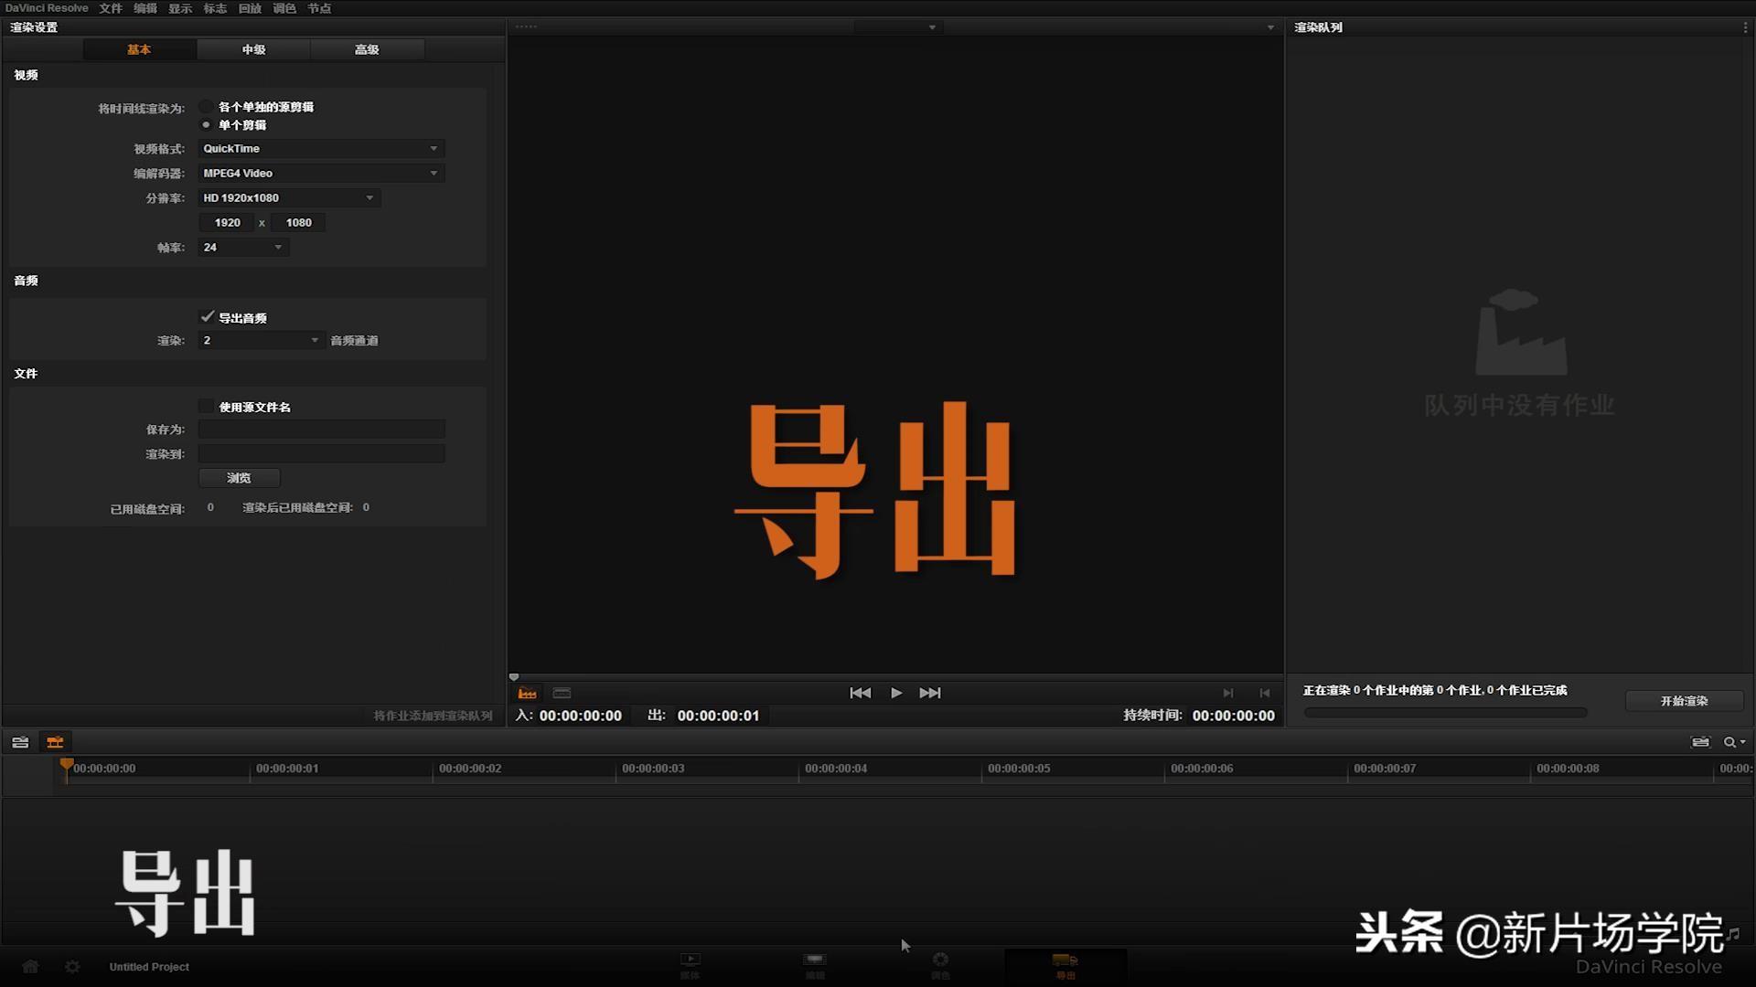Open the Color menu in menu bar
Screen dimensions: 1756x987
pos(284,8)
